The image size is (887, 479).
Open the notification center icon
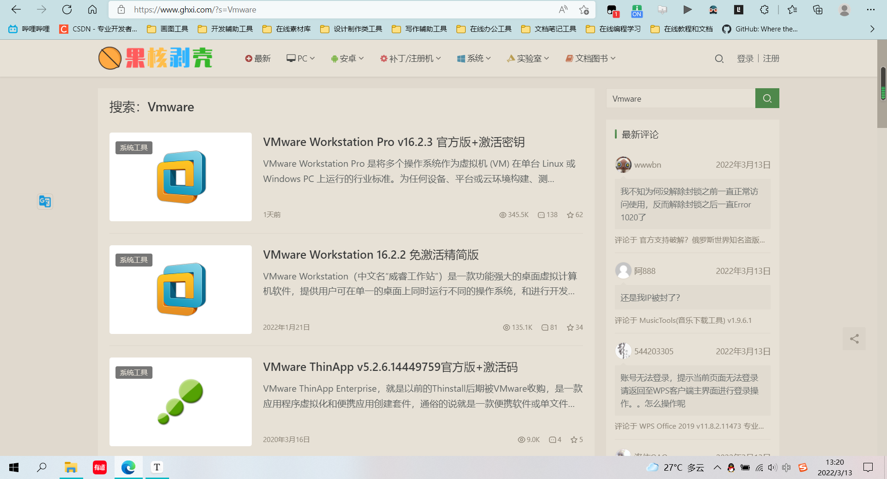868,467
